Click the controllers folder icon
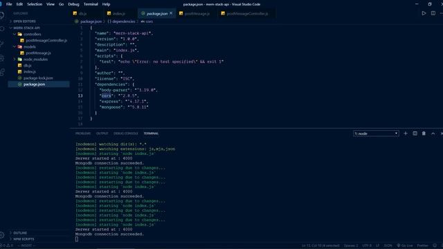 click(x=20, y=34)
